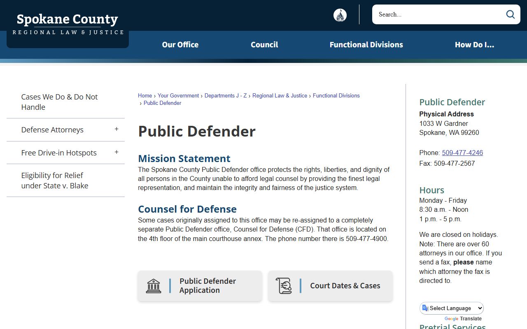The height and width of the screenshot is (329, 527).
Task: Click Functional Divisions breadcrumb link
Action: click(x=336, y=95)
